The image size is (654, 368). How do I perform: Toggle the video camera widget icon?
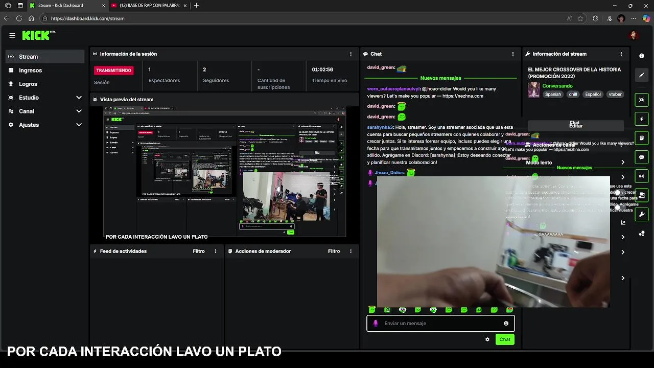(642, 195)
